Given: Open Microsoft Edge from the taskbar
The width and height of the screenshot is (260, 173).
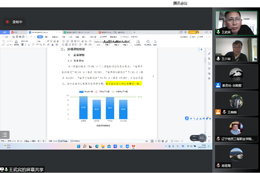Looking at the screenshot, I should (97, 146).
